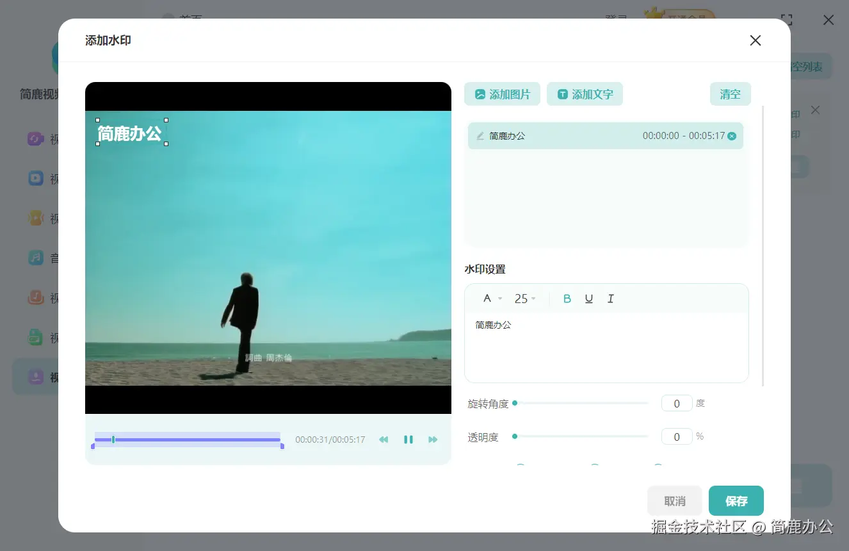Click the right trim handle of the timeline
Screen dimensions: 849x551
click(x=282, y=446)
